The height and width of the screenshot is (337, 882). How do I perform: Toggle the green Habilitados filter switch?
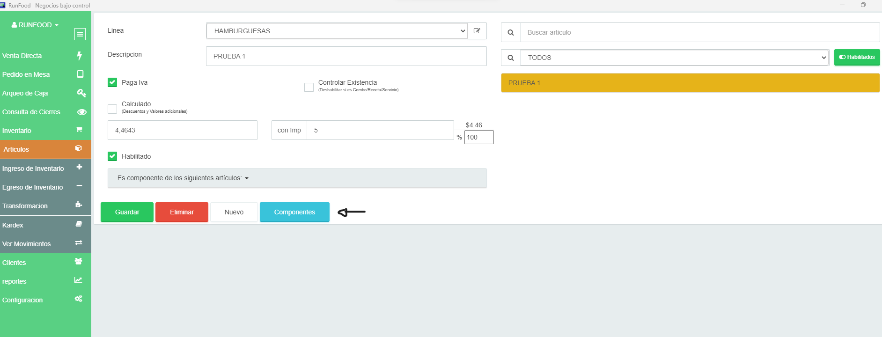857,57
